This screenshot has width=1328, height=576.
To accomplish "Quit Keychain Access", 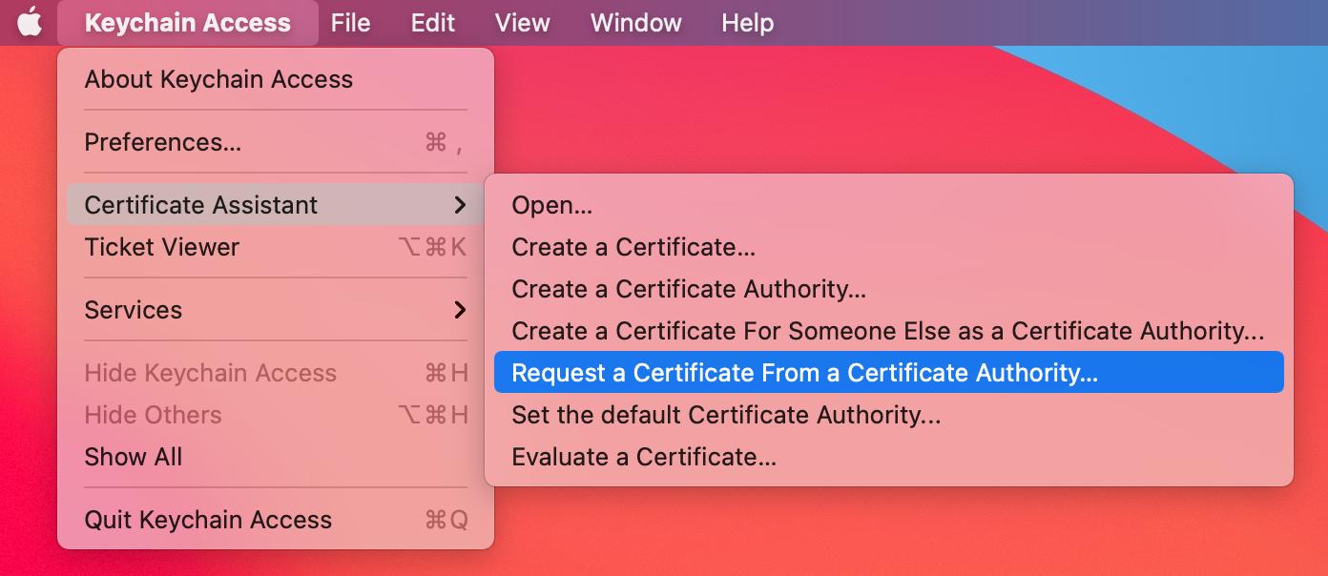I will point(276,520).
